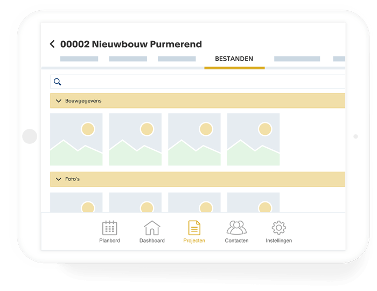Open the Contacten people icon

click(236, 228)
